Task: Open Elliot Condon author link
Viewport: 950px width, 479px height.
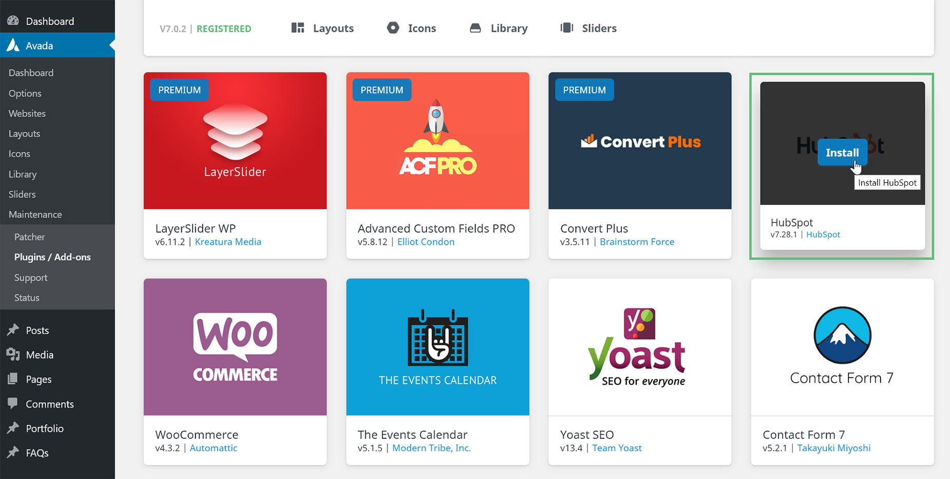Action: point(426,242)
